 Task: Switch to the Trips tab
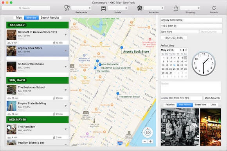(19, 18)
